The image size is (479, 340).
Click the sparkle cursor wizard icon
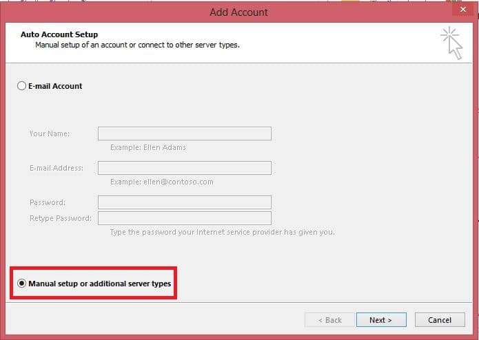pos(451,42)
